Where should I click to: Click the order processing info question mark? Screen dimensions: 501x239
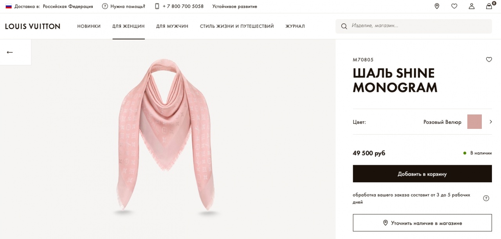(x=486, y=198)
